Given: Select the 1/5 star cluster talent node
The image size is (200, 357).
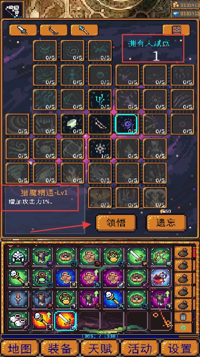Looking at the screenshot, I should pos(100,149).
